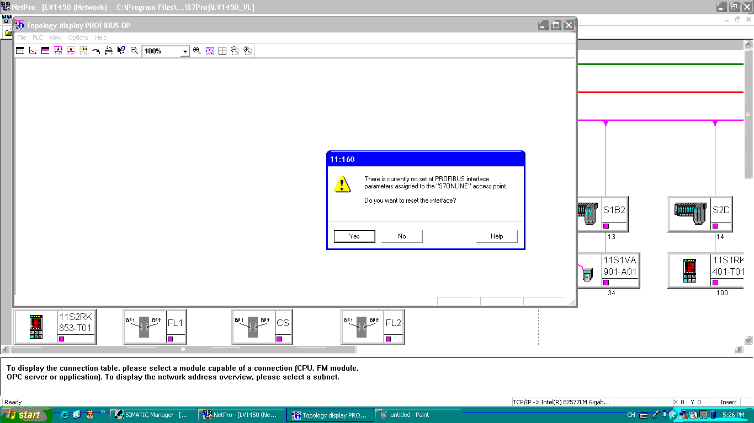
Task: Click the zoom in area icon
Action: pyautogui.click(x=247, y=51)
